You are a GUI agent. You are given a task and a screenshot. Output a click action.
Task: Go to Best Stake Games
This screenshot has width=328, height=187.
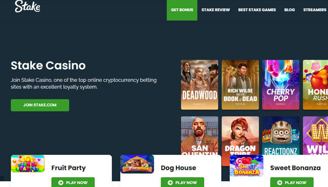257,10
